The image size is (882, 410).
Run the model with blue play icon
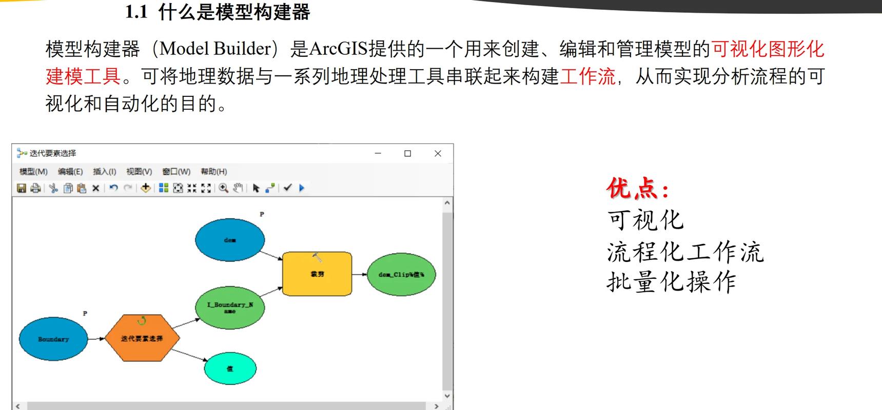click(302, 188)
